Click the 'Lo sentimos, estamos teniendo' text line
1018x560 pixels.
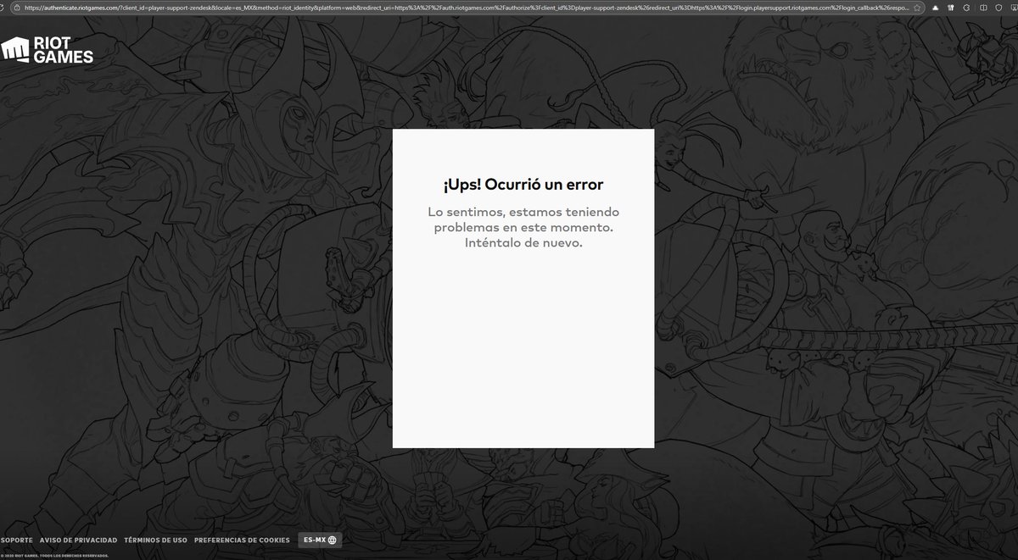click(x=523, y=211)
